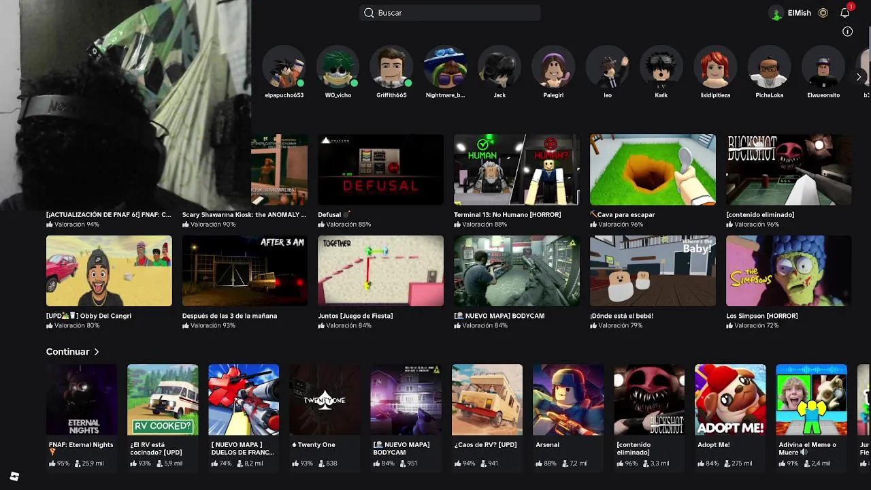Click Cava para escapar title text
871x490 pixels.
(623, 214)
